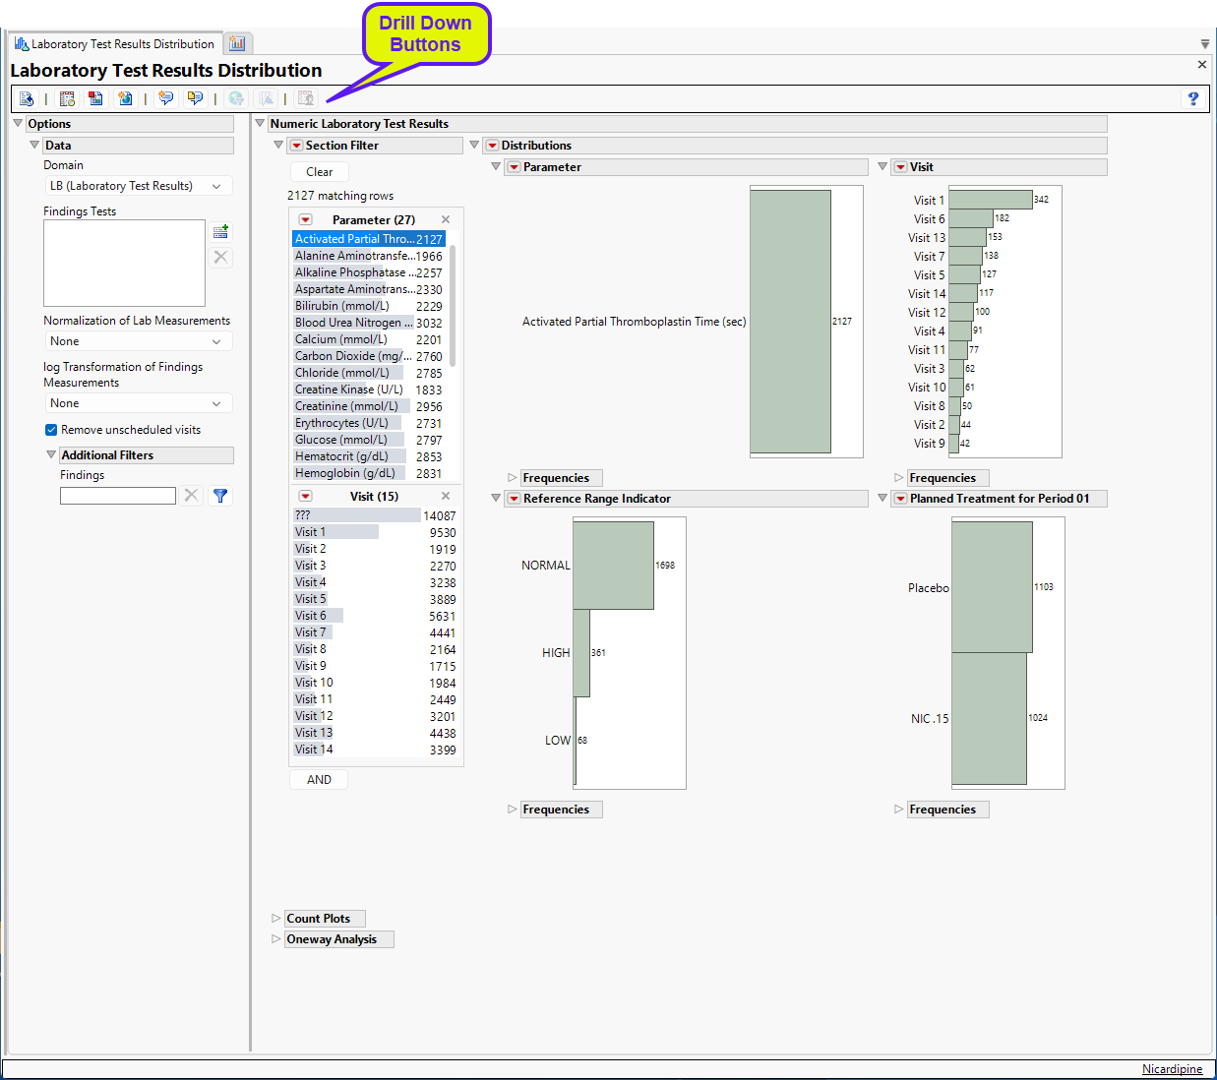
Task: Open the red triangle menu for Reference Range Indicator
Action: point(514,499)
